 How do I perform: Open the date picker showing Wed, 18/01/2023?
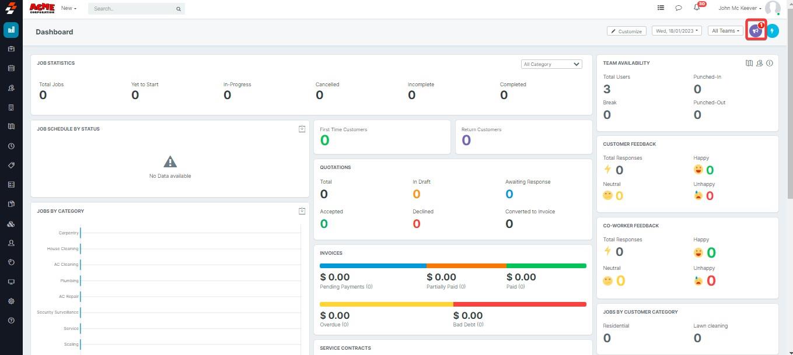(x=676, y=31)
